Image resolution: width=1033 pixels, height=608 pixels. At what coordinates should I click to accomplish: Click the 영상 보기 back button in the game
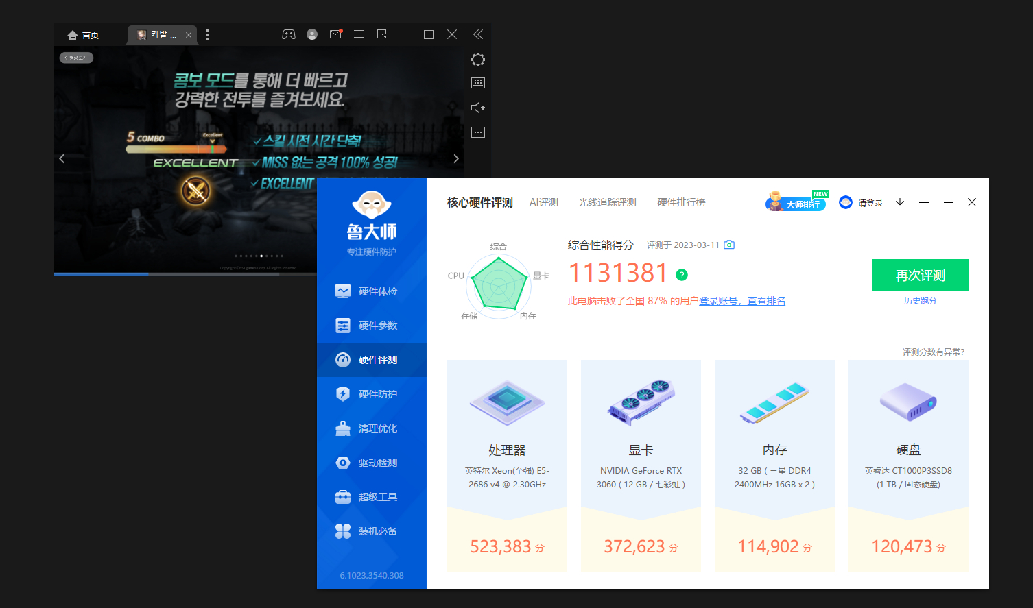click(x=76, y=58)
